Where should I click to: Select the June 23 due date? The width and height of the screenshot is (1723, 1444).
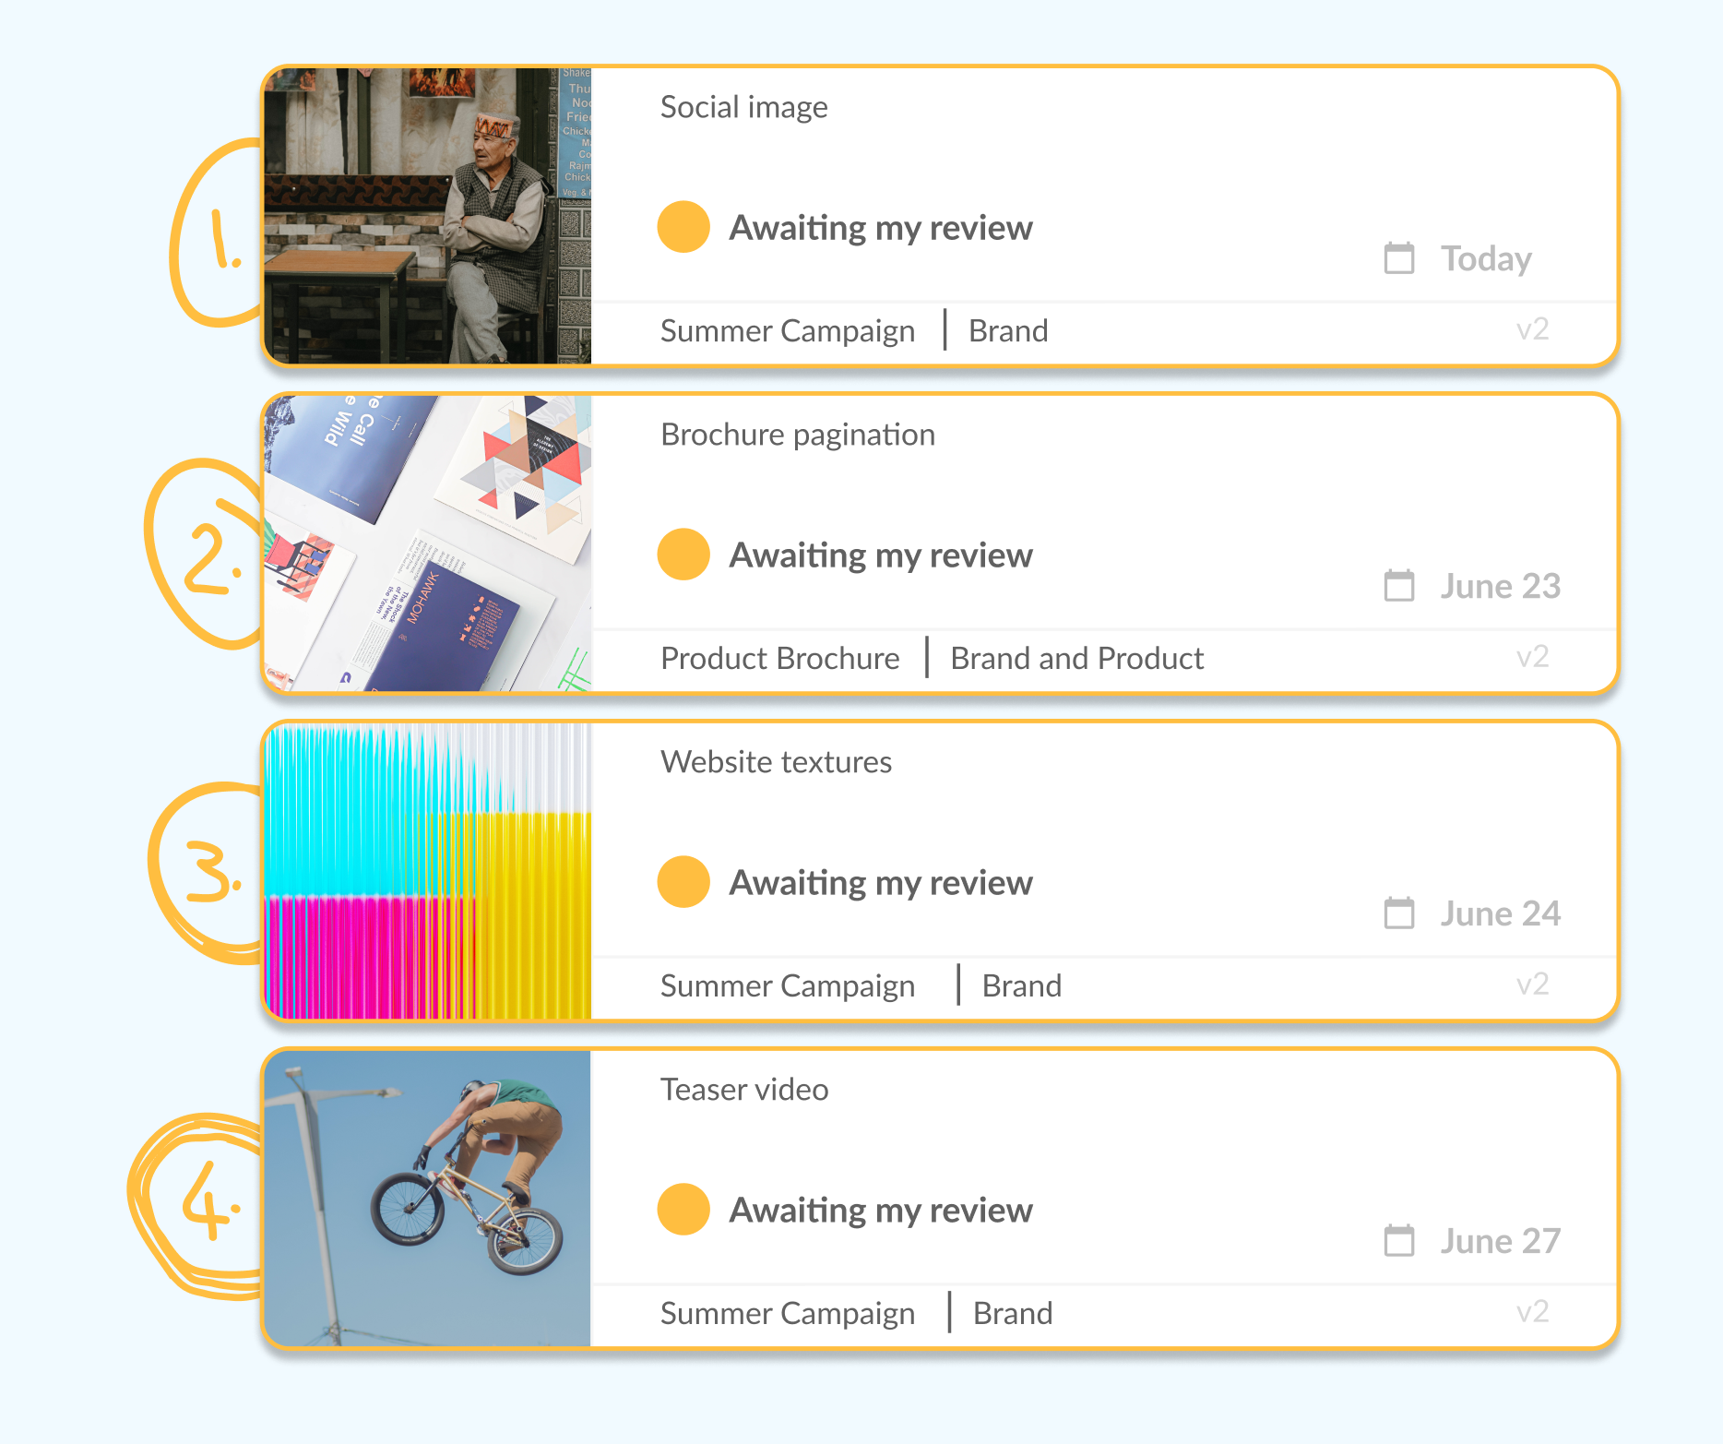(1500, 586)
